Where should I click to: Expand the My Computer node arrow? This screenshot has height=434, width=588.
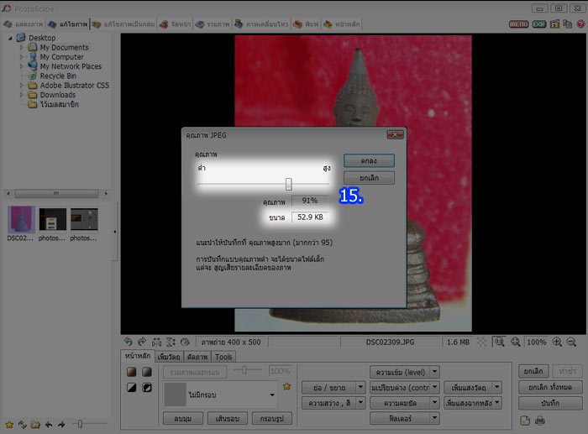click(x=21, y=57)
